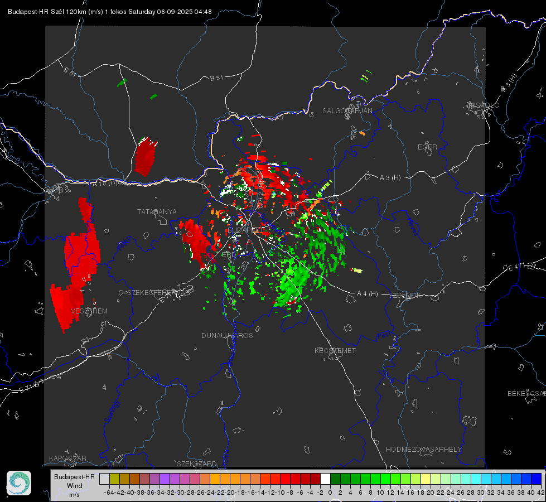Select the light gray first legend swatch

point(104,479)
